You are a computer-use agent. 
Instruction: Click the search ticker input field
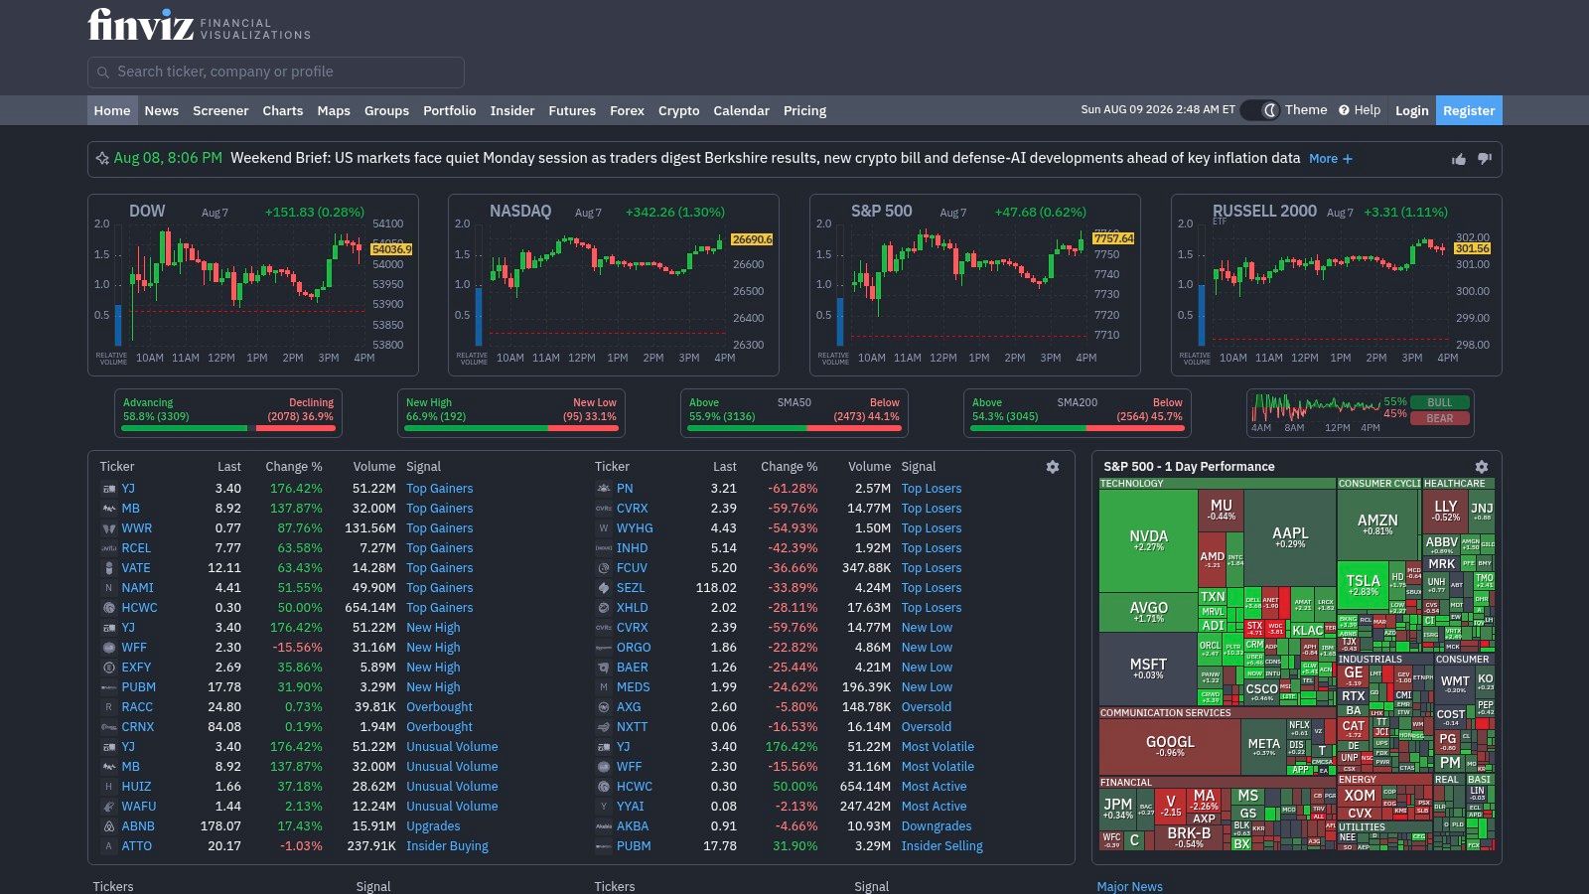pyautogui.click(x=276, y=73)
